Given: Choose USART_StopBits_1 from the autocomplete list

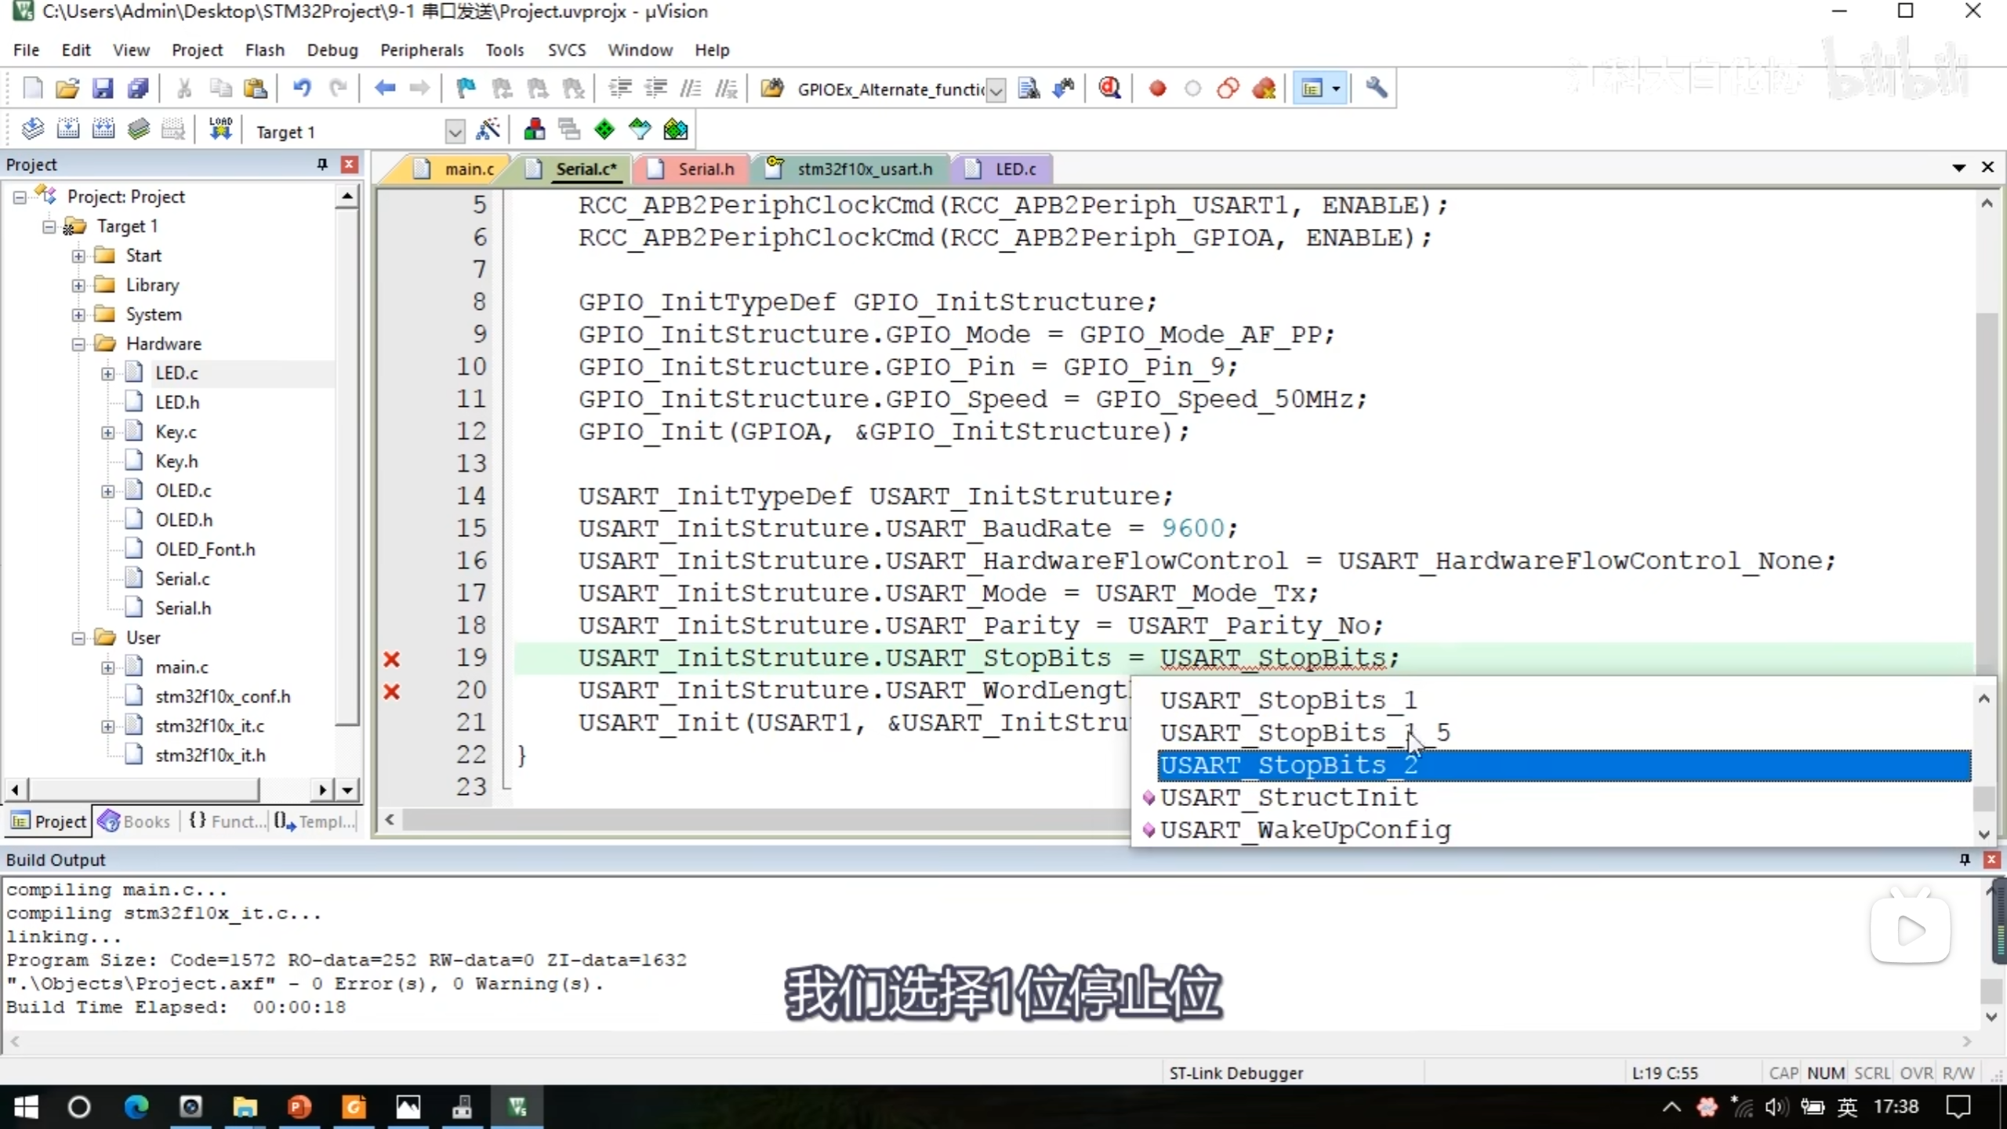Looking at the screenshot, I should [x=1287, y=700].
